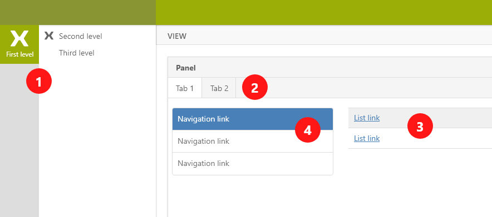Open the first List link
The height and width of the screenshot is (217, 492).
coord(367,118)
